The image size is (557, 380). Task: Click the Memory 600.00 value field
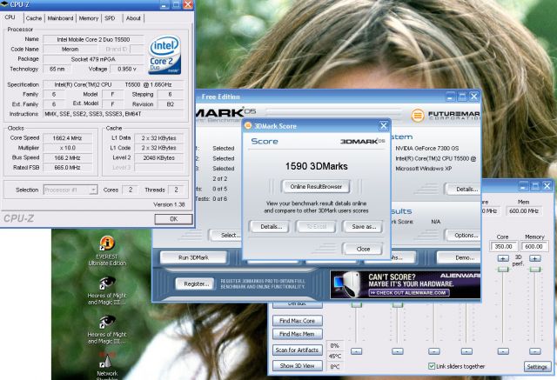(x=534, y=246)
